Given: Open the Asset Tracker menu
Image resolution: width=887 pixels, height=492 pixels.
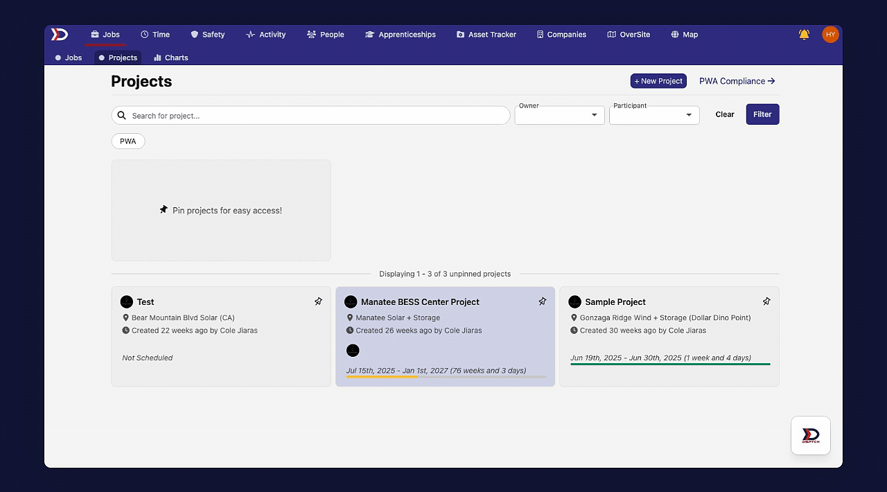Looking at the screenshot, I should click(x=486, y=34).
